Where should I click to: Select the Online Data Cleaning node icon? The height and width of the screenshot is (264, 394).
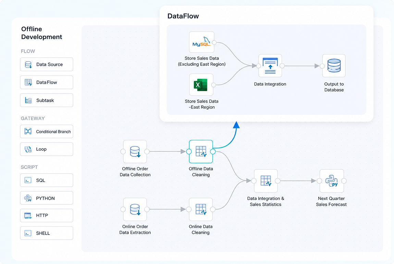coord(201,209)
